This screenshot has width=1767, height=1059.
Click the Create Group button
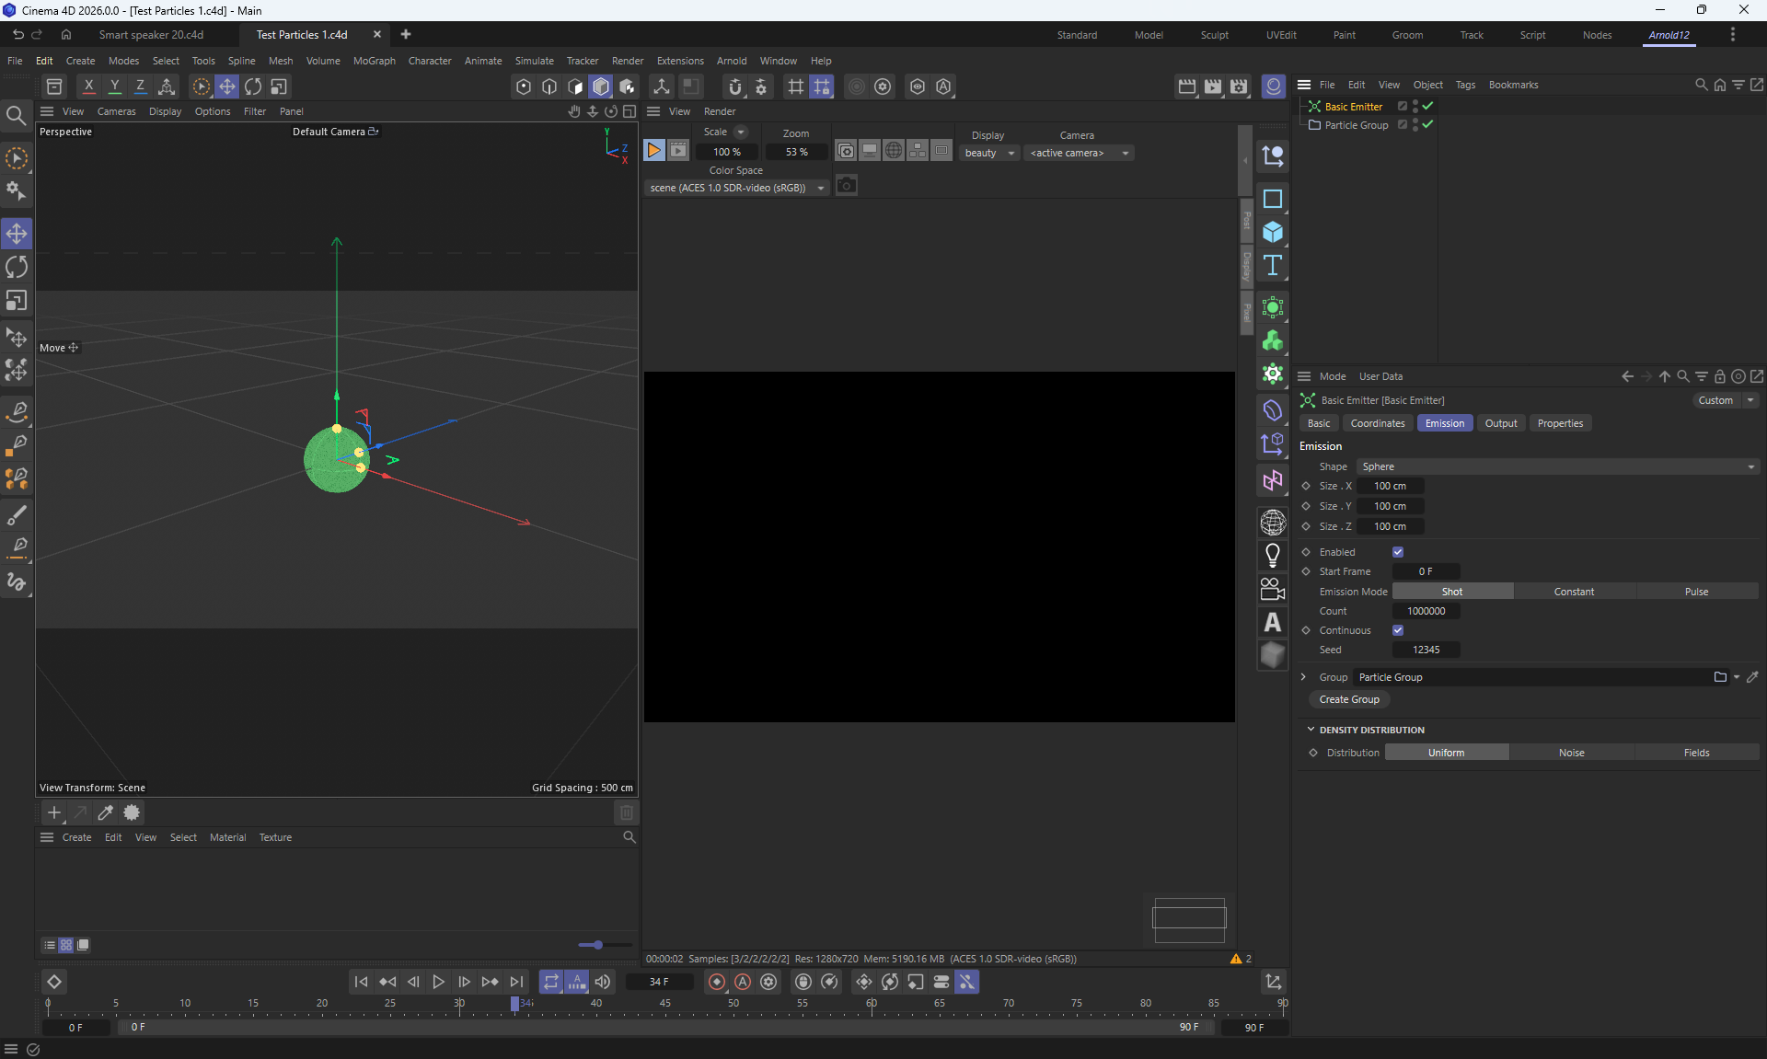1349,699
